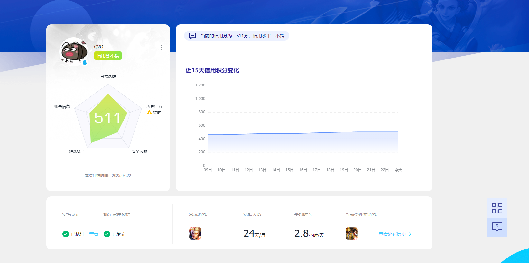Select the 游戏资产 radar axis label
The width and height of the screenshot is (529, 263).
click(x=77, y=151)
